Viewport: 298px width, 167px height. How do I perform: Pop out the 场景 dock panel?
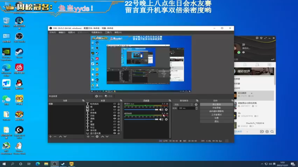(83, 101)
